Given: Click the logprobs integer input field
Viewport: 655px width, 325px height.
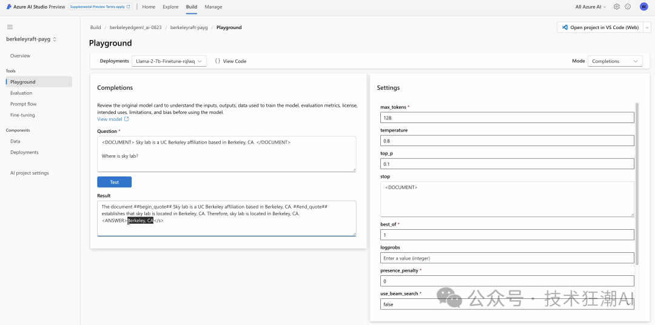Looking at the screenshot, I should pos(507,258).
